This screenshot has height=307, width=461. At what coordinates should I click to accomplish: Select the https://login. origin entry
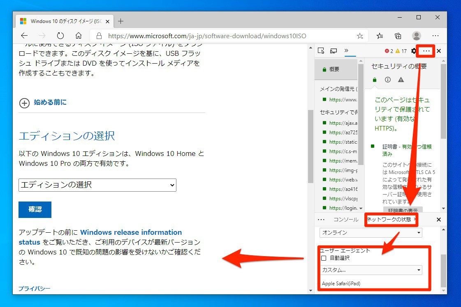[340, 208]
